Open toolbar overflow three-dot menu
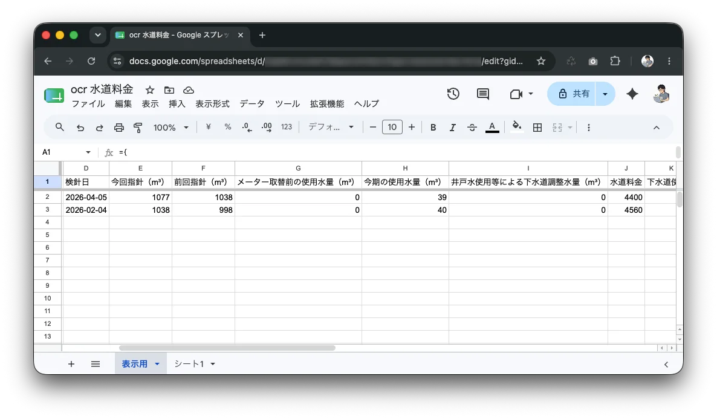 [x=588, y=128]
